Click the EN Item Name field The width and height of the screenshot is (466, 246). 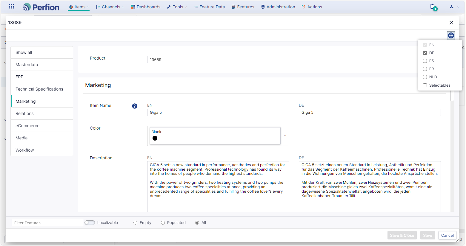click(x=218, y=112)
